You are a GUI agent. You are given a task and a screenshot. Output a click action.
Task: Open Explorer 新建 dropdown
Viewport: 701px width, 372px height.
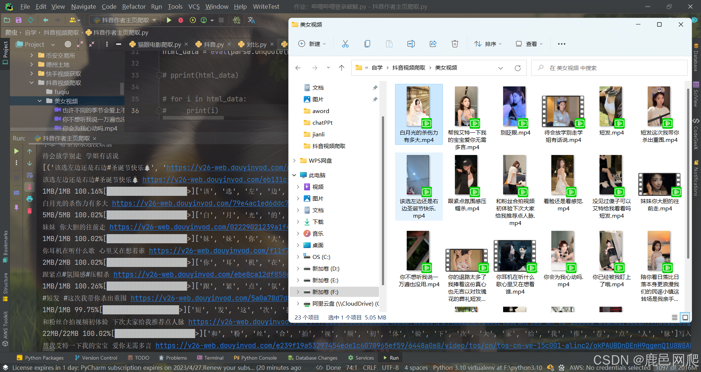[x=312, y=44]
